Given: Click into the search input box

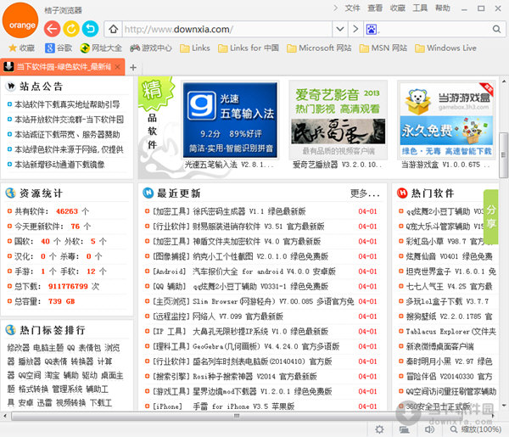Looking at the screenshot, I should (x=435, y=30).
